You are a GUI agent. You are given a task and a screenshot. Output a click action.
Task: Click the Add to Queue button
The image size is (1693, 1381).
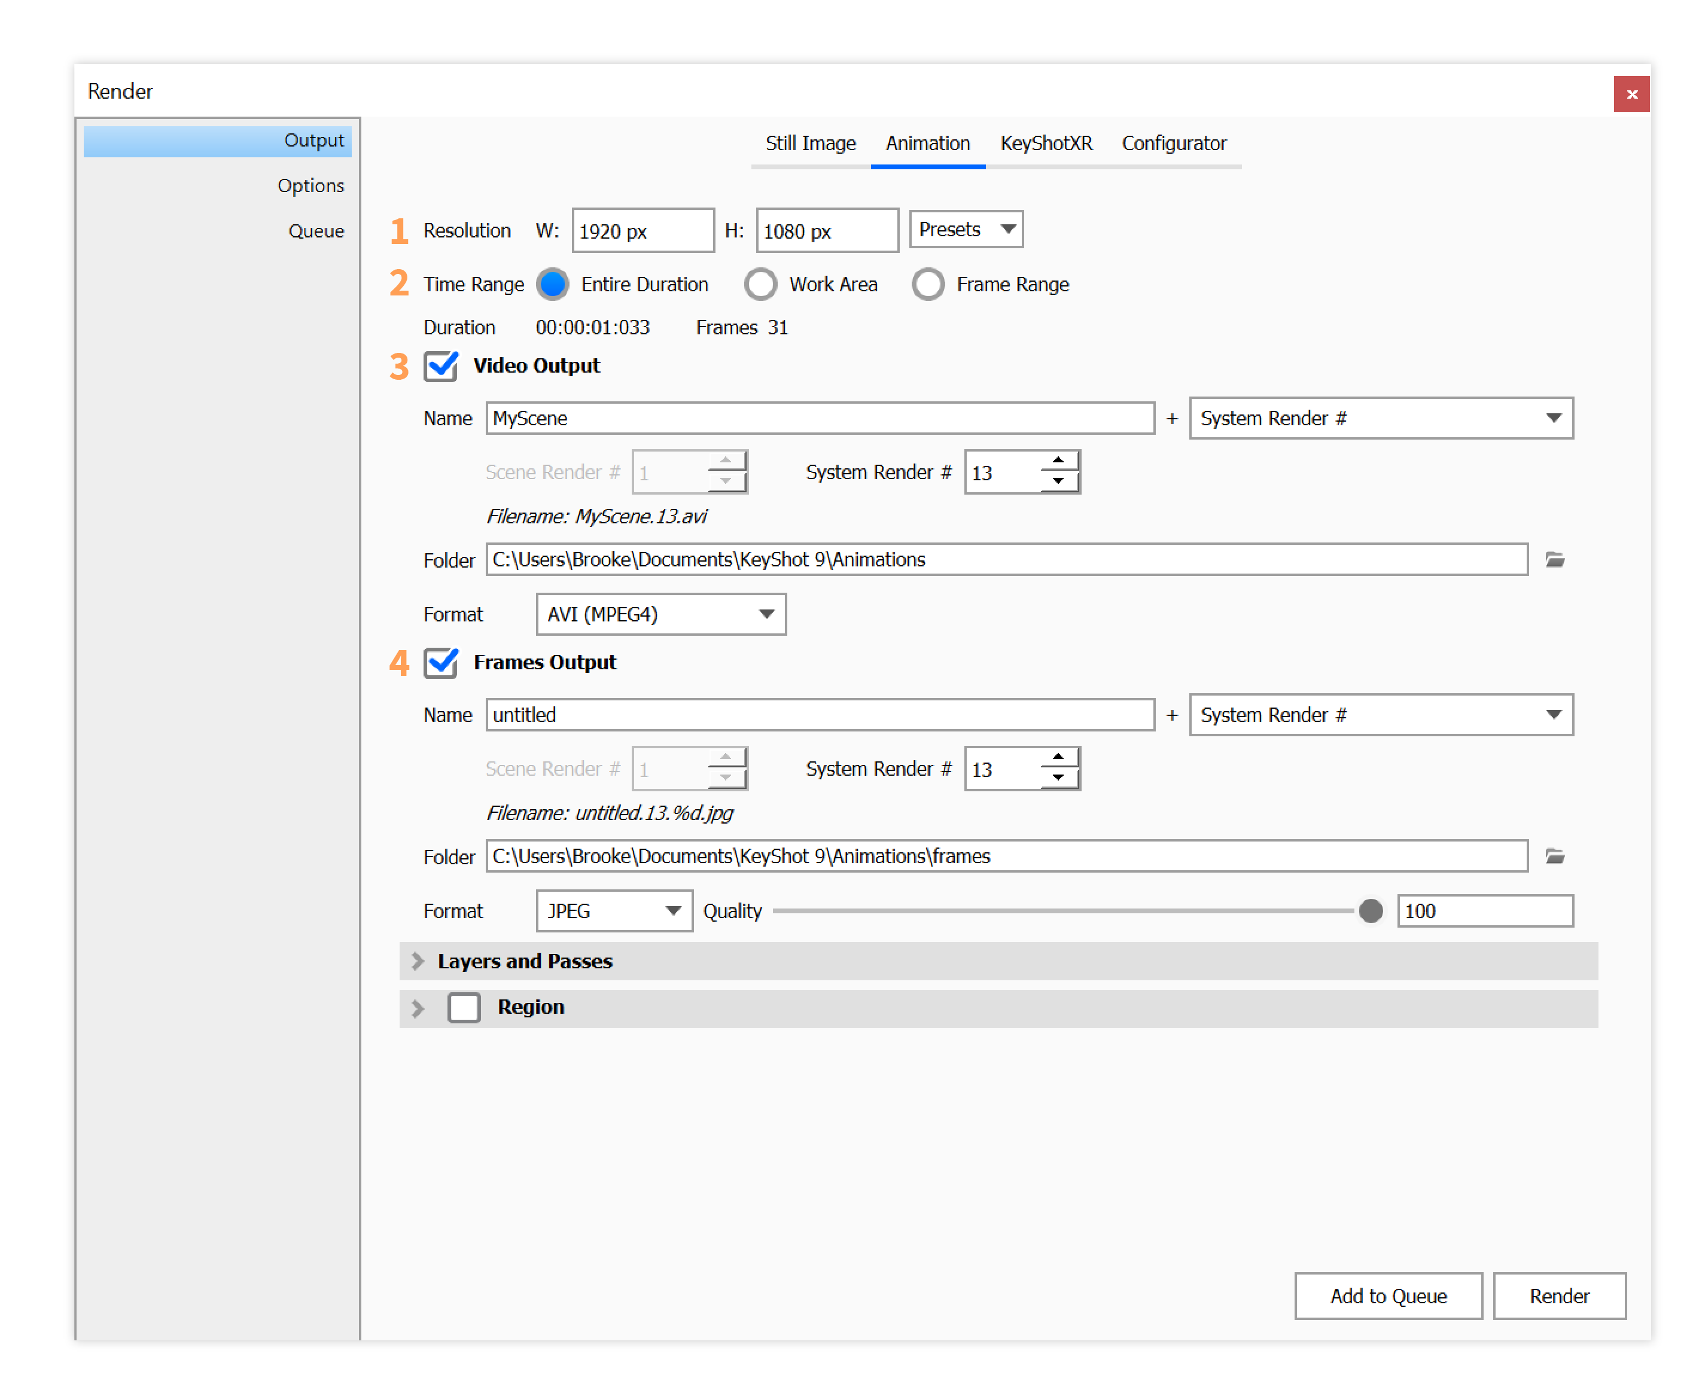1388,1297
